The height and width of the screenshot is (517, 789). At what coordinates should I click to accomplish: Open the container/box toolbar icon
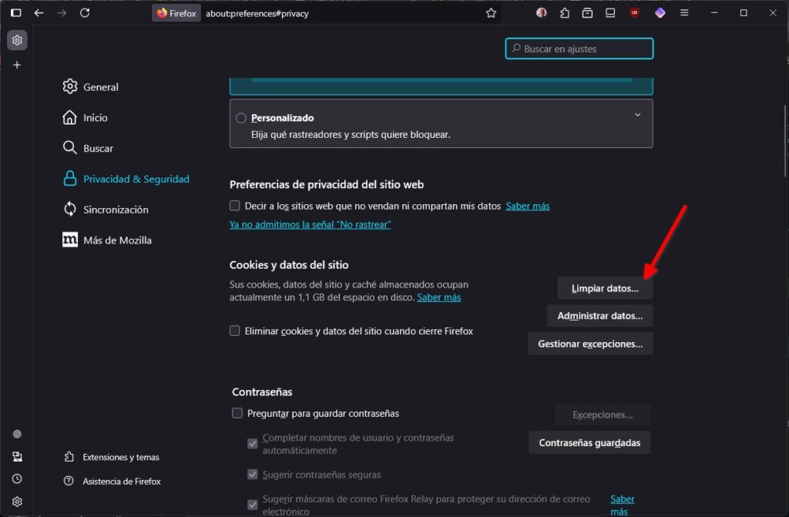(x=587, y=13)
